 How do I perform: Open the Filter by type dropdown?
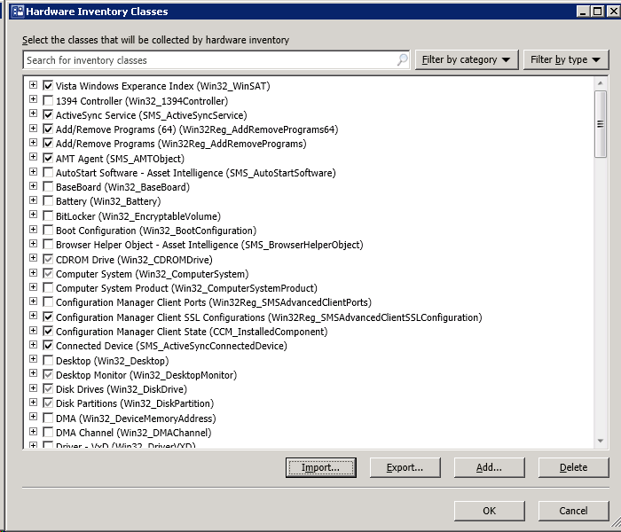566,59
